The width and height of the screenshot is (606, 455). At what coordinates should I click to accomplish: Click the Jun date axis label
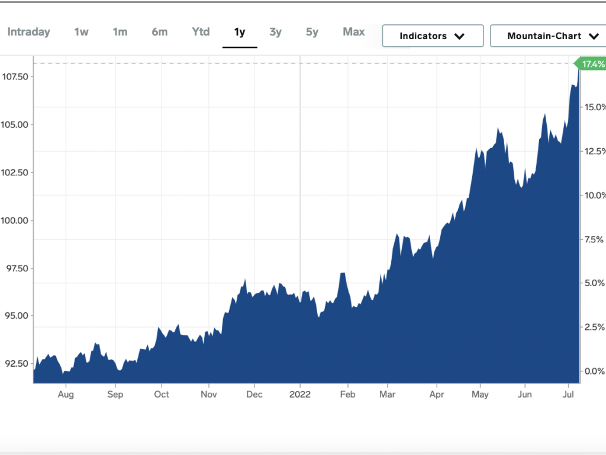click(525, 394)
